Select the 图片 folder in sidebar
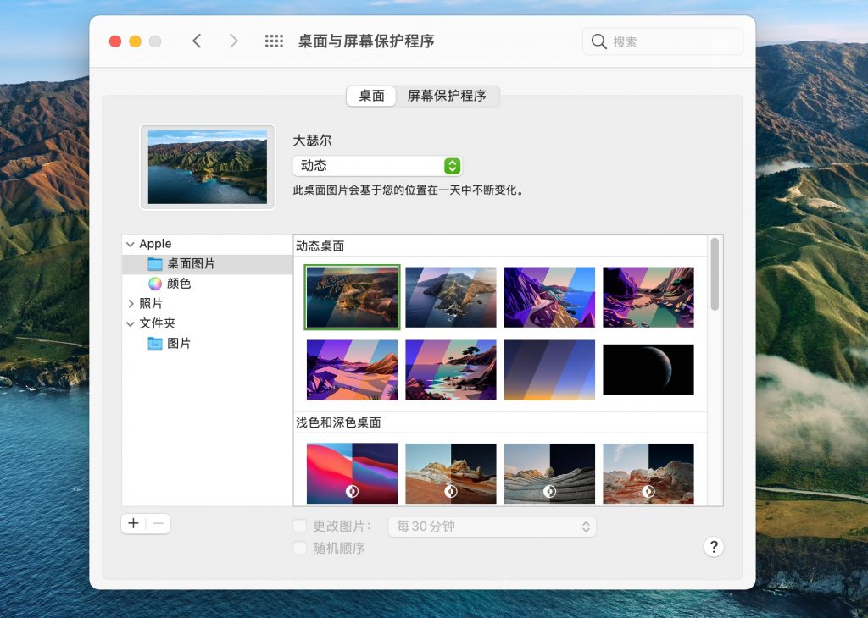Viewport: 868px width, 618px height. coord(208,343)
